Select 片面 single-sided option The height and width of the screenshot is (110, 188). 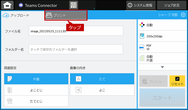tap(36, 79)
